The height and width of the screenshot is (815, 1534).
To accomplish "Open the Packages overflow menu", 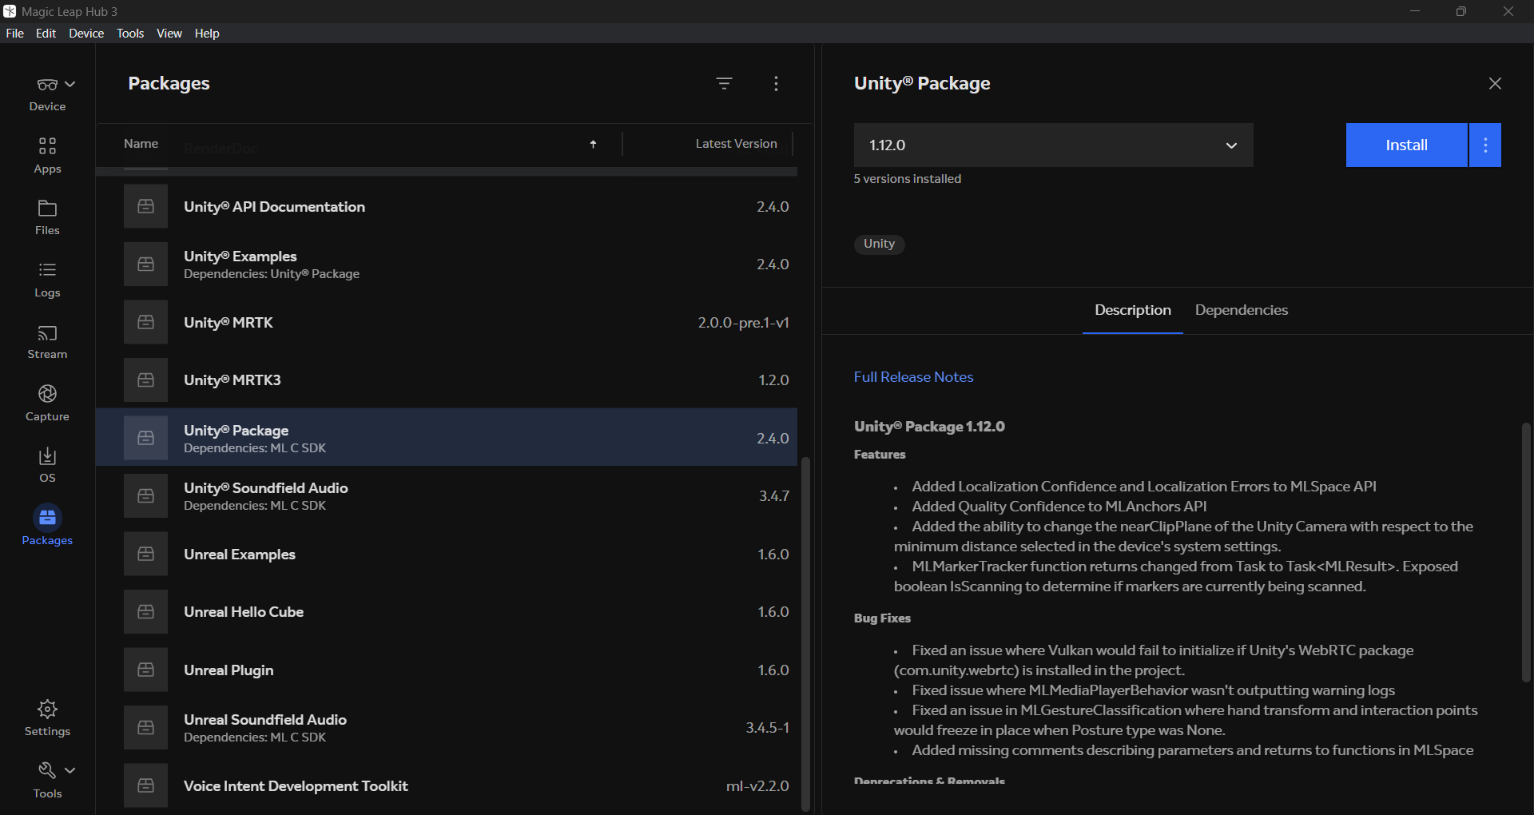I will click(x=776, y=83).
